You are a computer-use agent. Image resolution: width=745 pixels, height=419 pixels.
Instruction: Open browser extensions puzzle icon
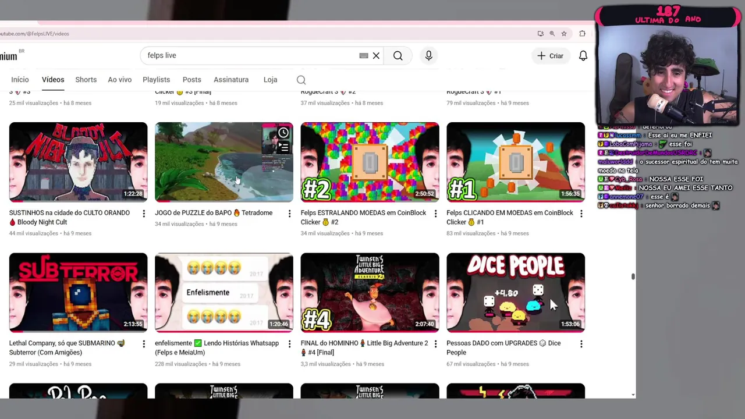(x=582, y=34)
